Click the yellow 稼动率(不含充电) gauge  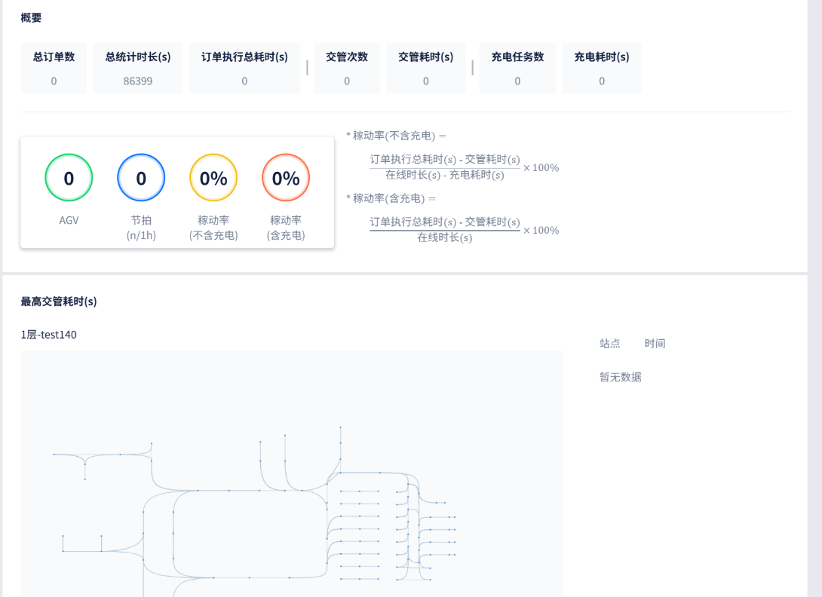213,178
